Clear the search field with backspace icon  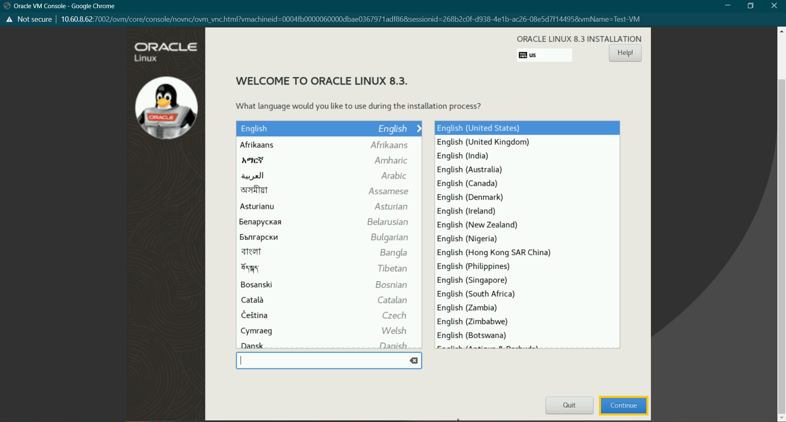click(x=414, y=360)
